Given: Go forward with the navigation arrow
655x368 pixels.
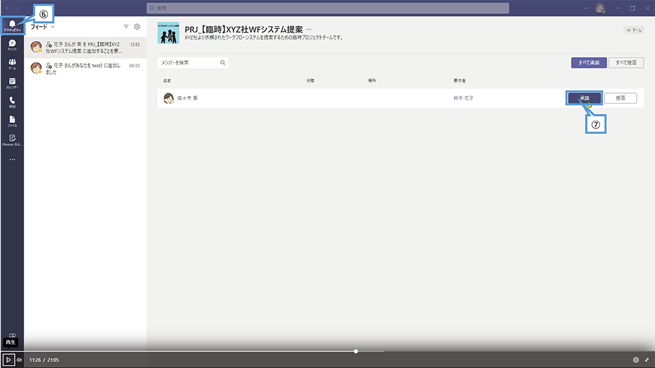Looking at the screenshot, I should 17,8.
